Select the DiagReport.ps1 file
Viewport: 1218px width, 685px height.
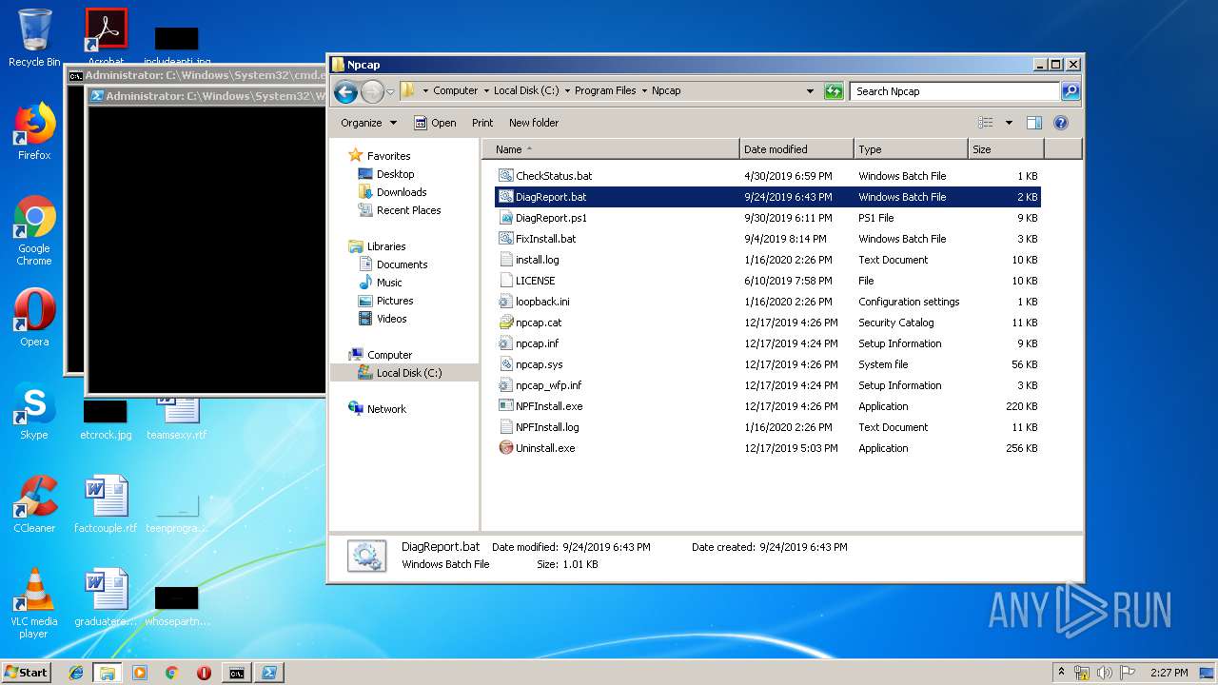[x=543, y=218]
